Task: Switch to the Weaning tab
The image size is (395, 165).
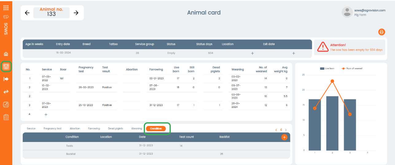Action: [x=137, y=128]
